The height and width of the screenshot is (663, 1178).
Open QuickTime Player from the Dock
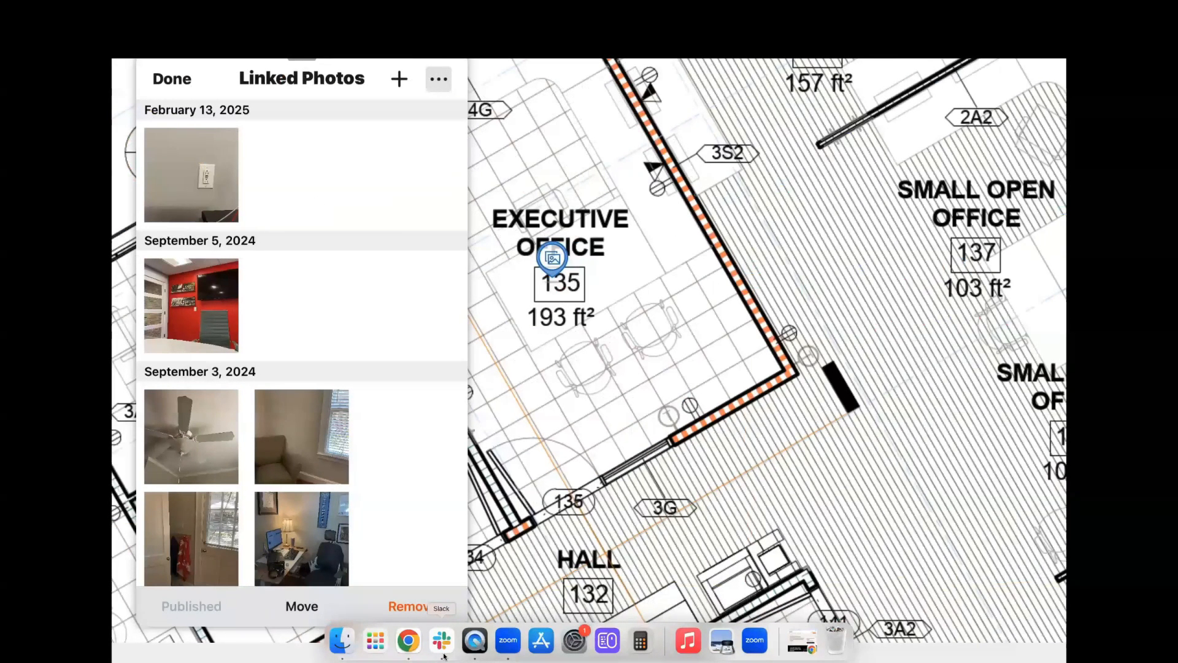point(474,640)
